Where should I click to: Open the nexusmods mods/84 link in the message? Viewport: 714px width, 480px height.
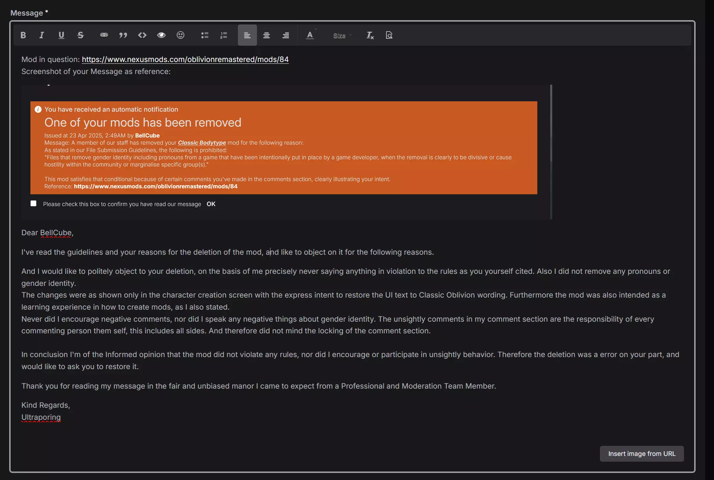[x=185, y=60]
